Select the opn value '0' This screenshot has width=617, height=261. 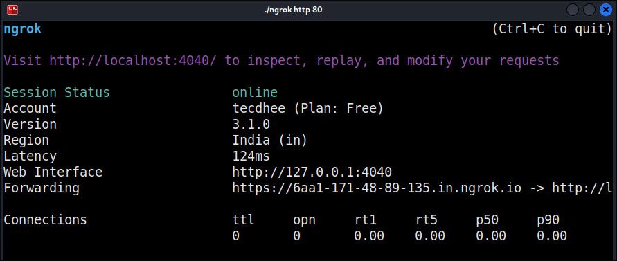[x=296, y=236]
